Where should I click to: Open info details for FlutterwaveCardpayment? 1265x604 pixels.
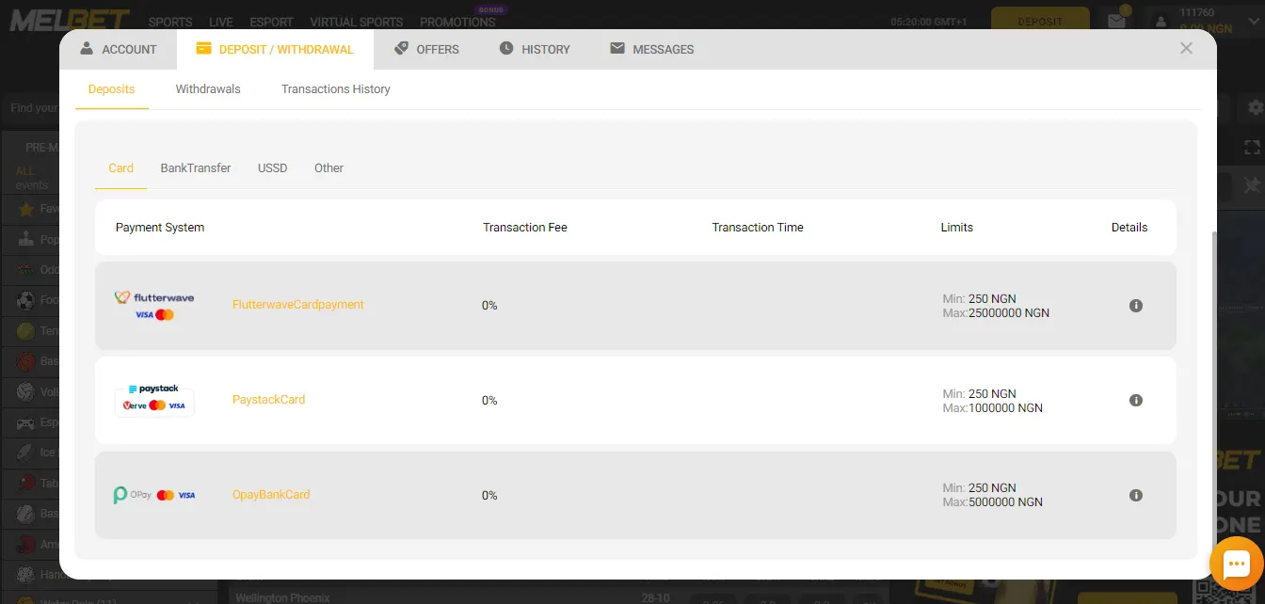[1135, 306]
